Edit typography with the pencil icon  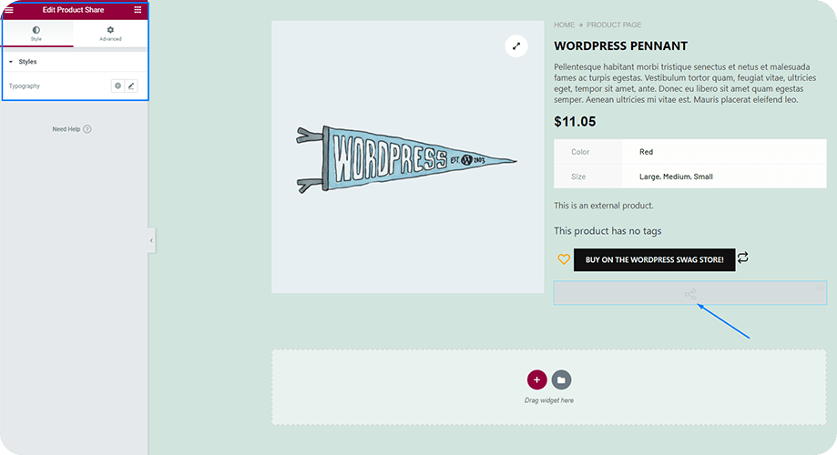coord(131,86)
